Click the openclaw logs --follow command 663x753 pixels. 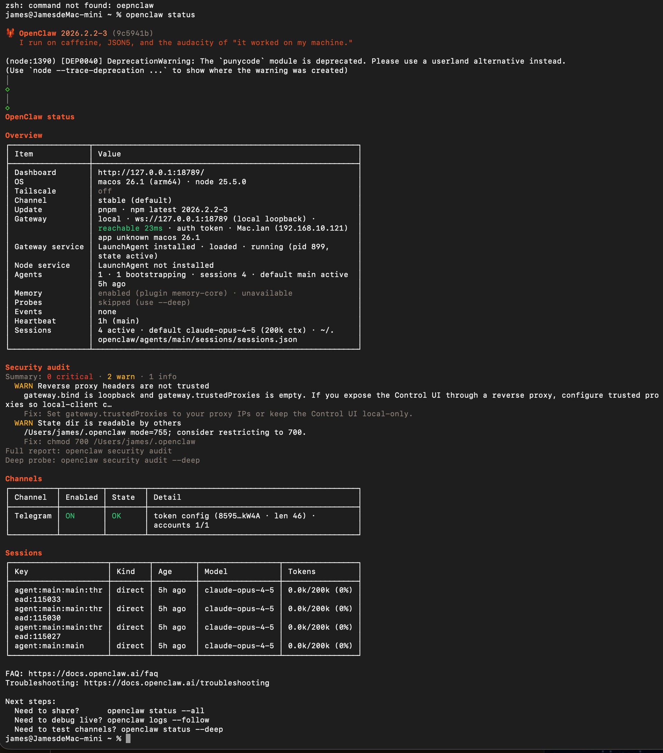158,720
